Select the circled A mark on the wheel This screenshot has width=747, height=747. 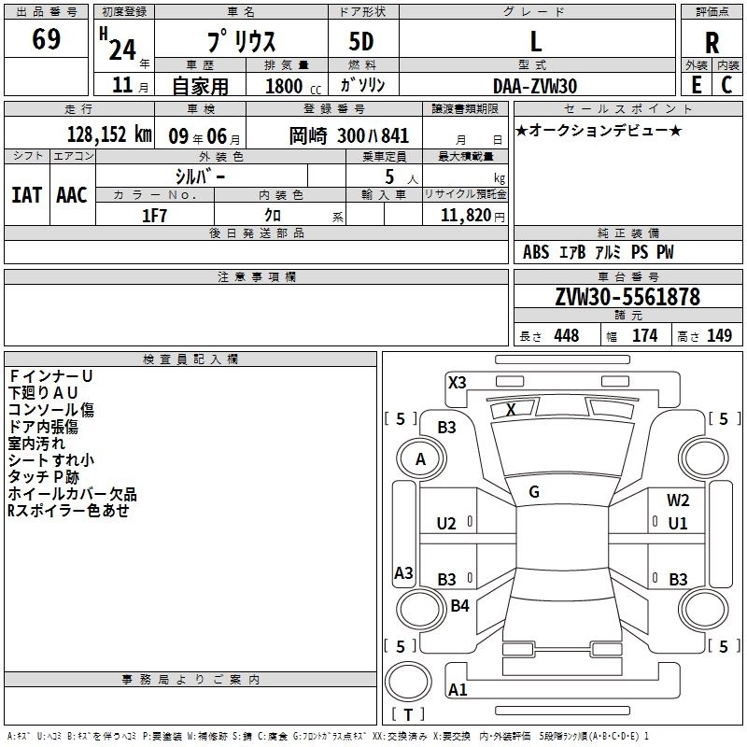420,458
